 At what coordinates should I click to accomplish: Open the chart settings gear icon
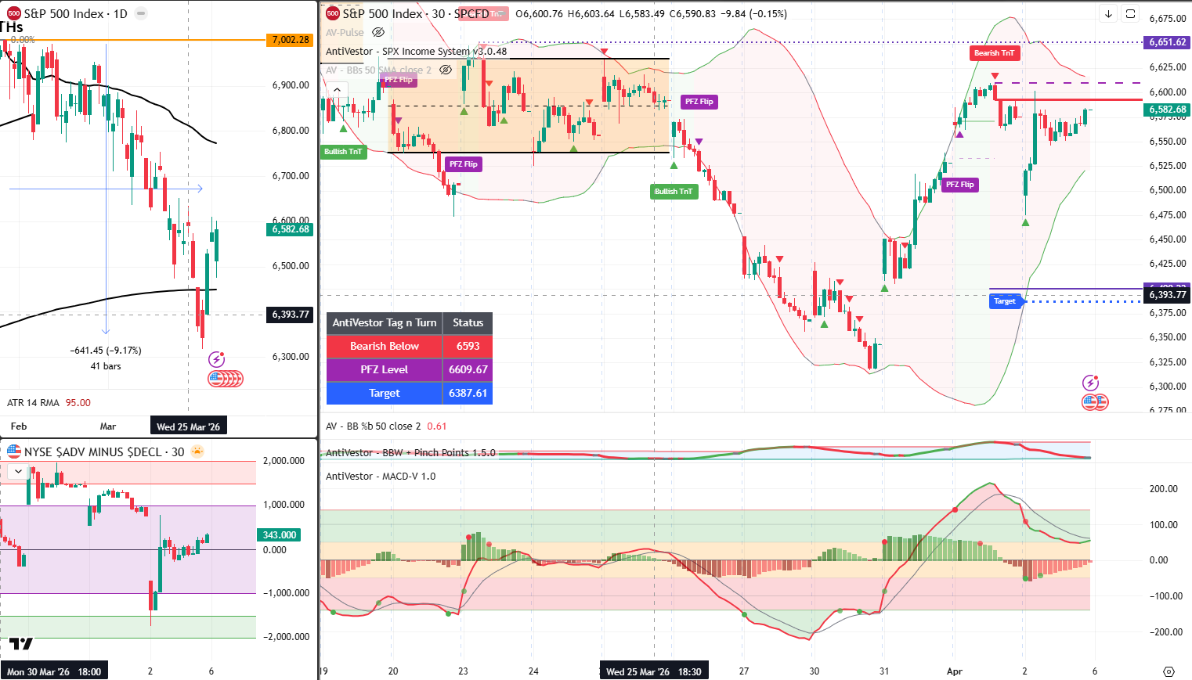point(1169,671)
